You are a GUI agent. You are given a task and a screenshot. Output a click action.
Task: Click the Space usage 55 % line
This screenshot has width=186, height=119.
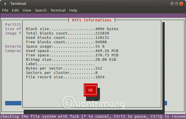point(65,46)
